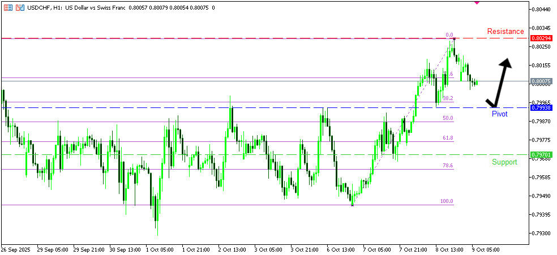Viewport: 557px width, 255px height.
Task: Click the Fibonacci 78.6 level label
Action: point(447,165)
